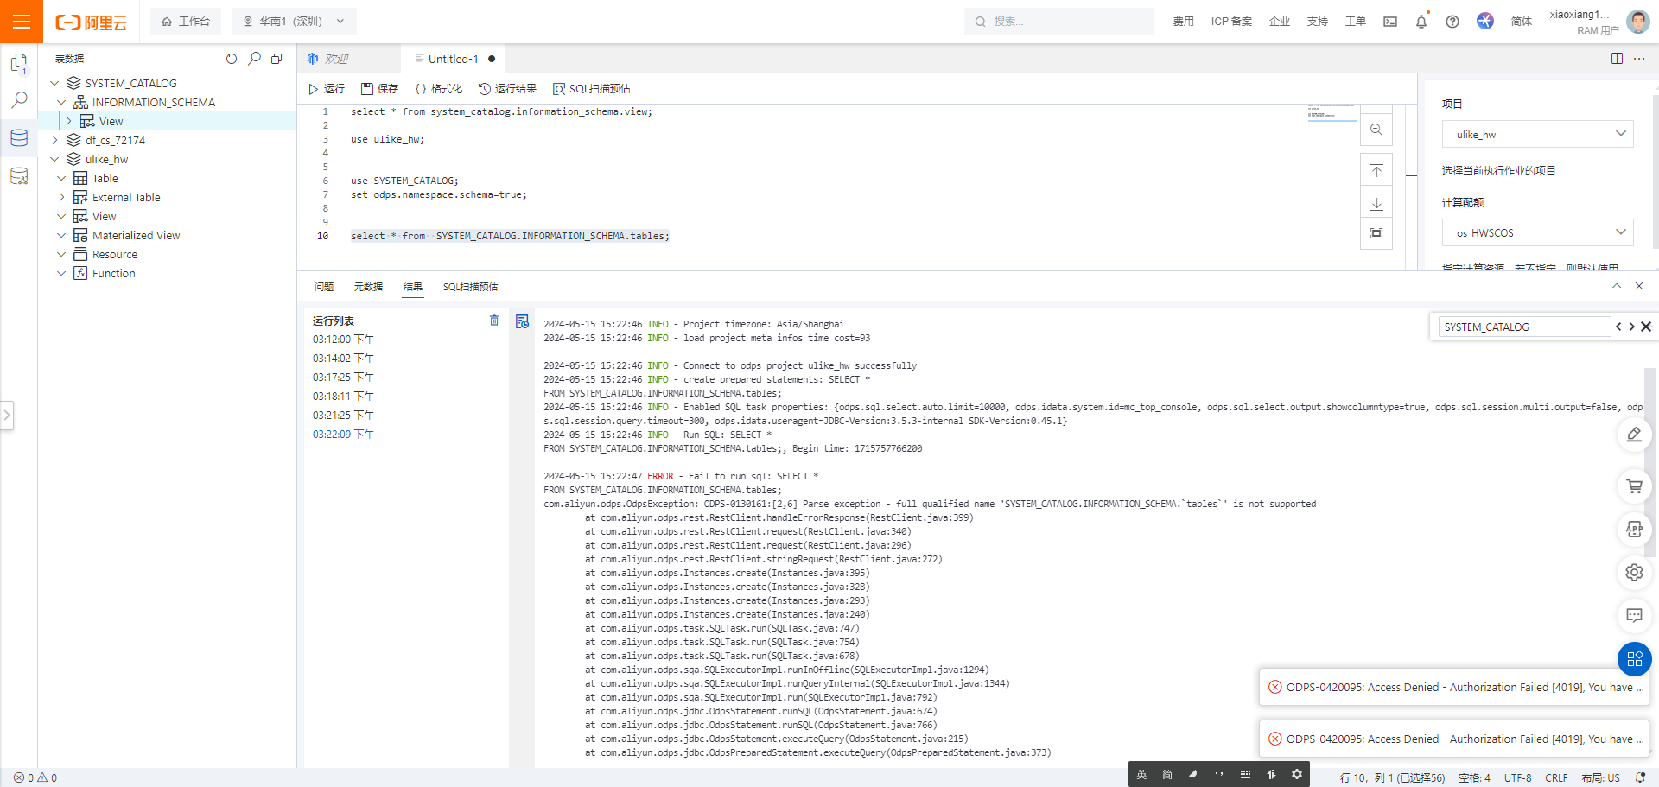Open SQL scan estimate in toolbar
This screenshot has height=787, width=1659.
[x=592, y=89]
